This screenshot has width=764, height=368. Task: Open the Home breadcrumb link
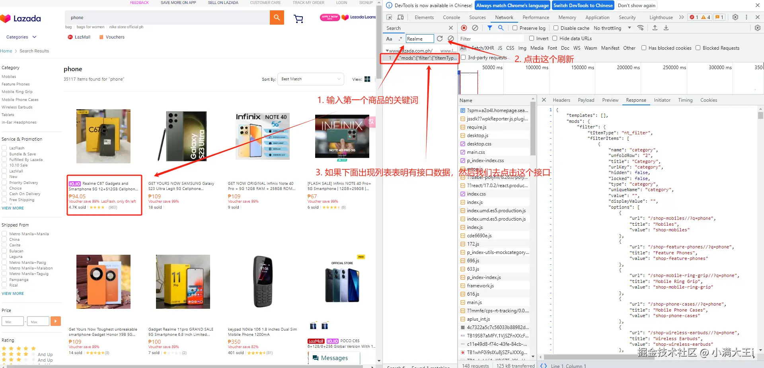pyautogui.click(x=6, y=51)
